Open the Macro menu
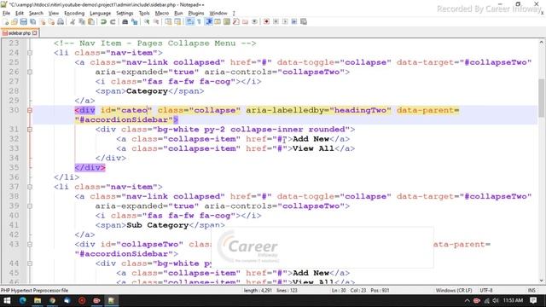The width and height of the screenshot is (546, 307). click(x=162, y=13)
